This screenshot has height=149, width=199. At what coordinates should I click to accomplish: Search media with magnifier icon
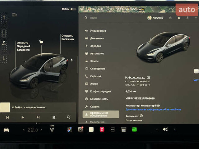(68, 117)
